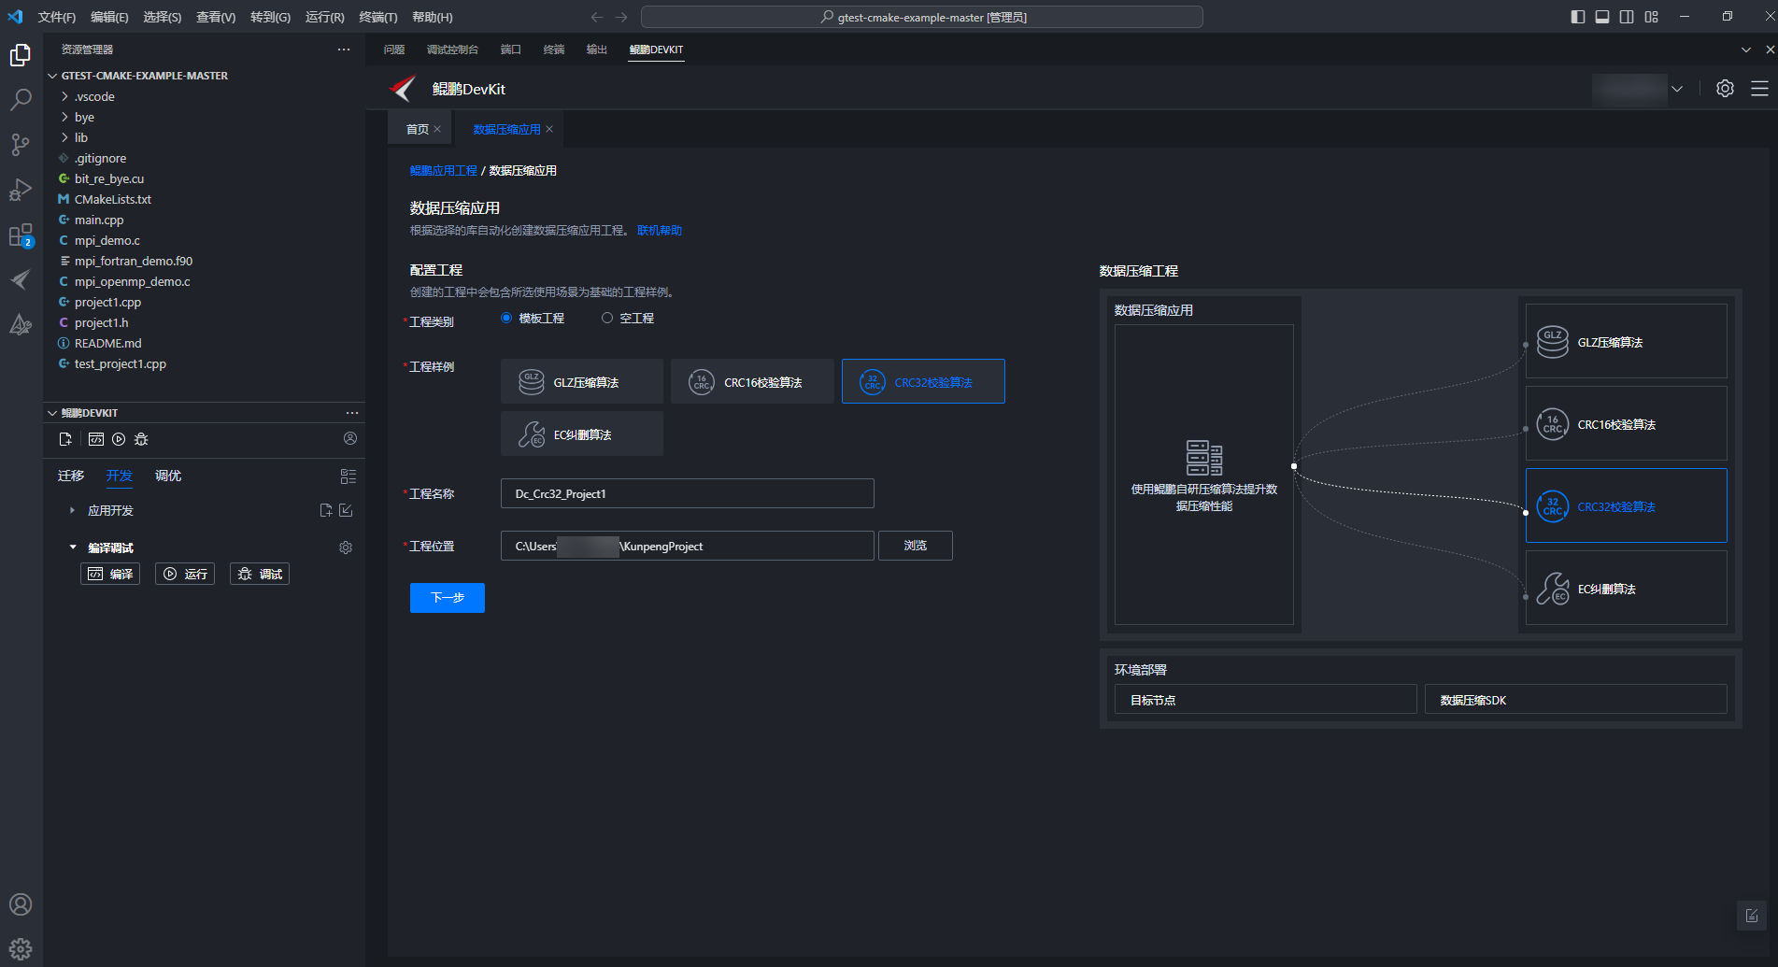Click EC纠删算法 card in diagram
The image size is (1778, 967).
tap(1626, 588)
